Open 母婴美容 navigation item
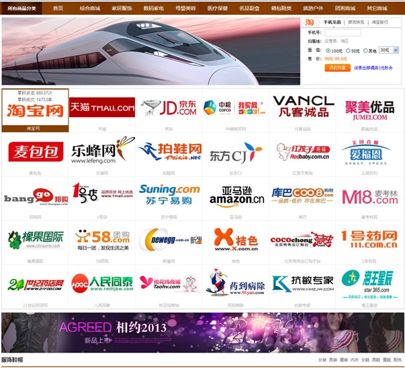This screenshot has height=368, width=405. (185, 8)
